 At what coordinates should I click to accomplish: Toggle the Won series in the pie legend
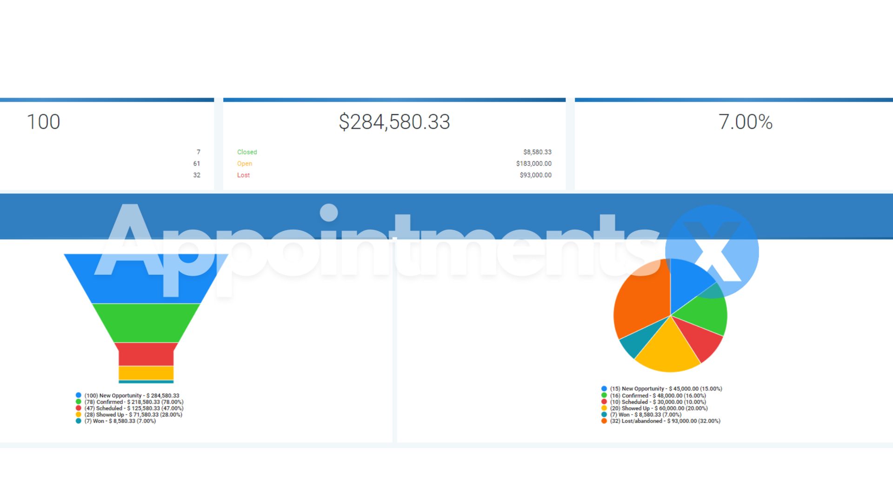click(604, 415)
